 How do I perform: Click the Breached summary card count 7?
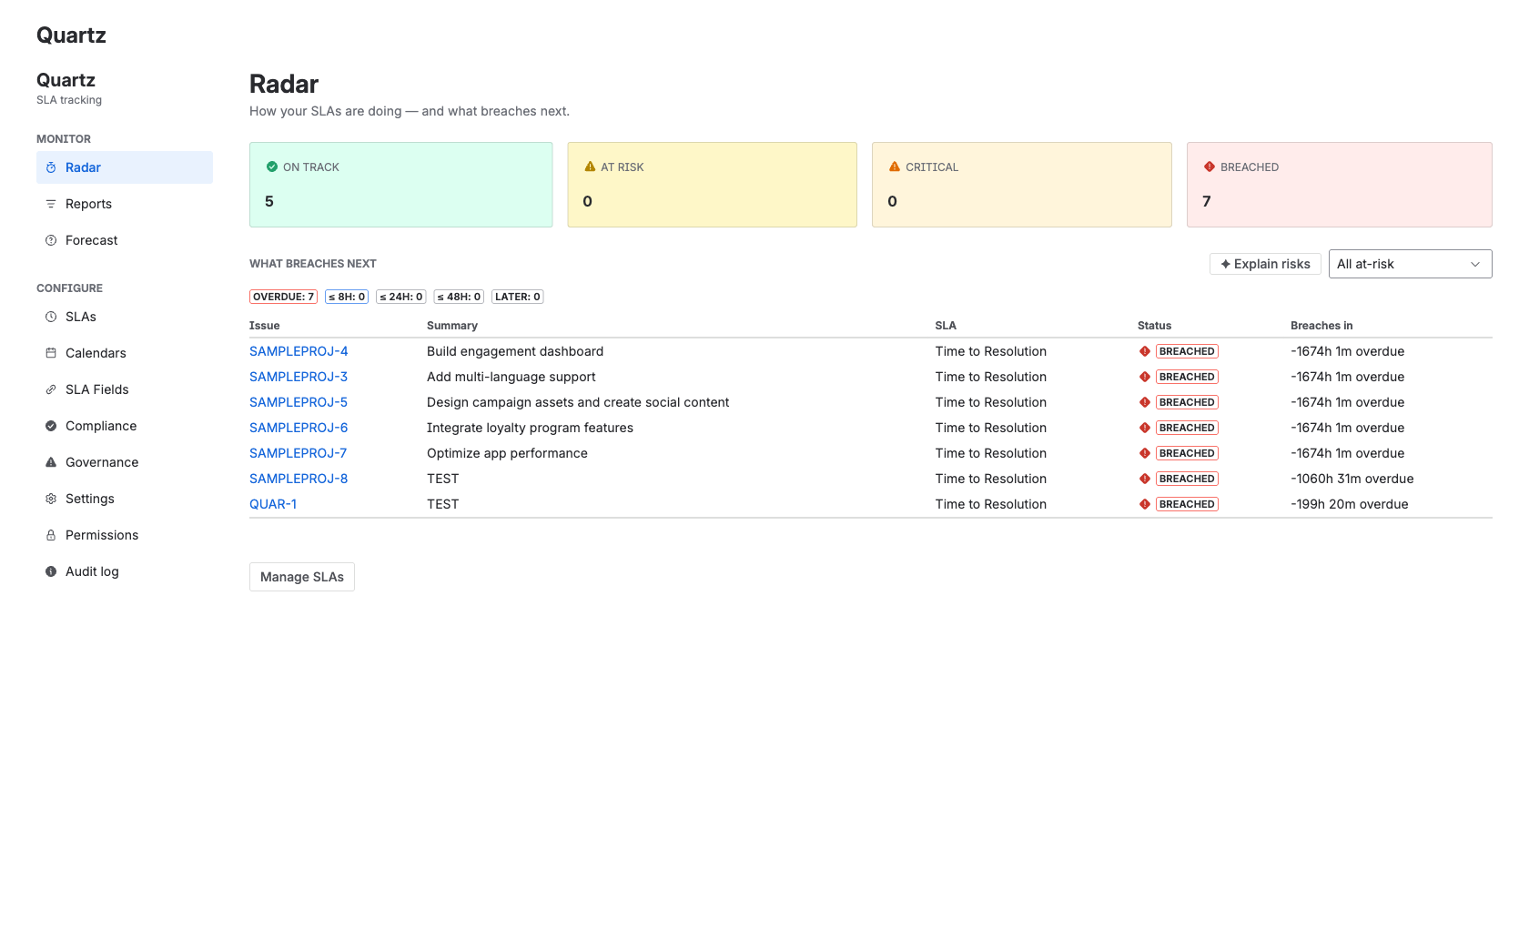(1207, 201)
